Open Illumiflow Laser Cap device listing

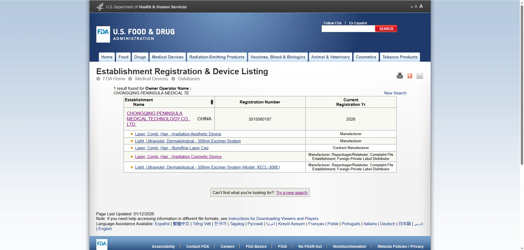point(172,148)
